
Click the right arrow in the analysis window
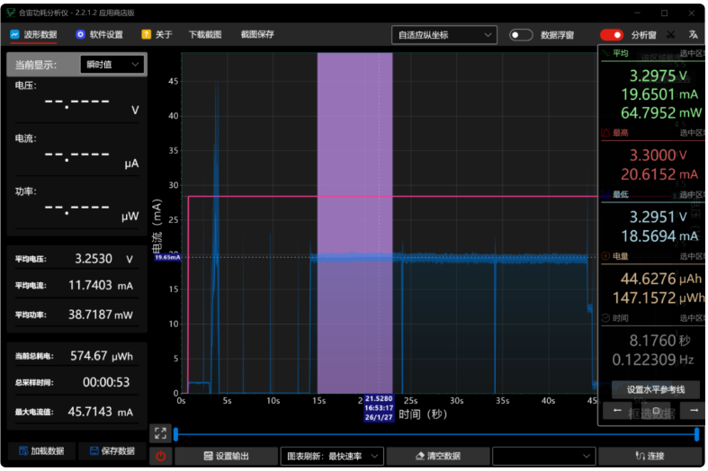click(x=694, y=411)
